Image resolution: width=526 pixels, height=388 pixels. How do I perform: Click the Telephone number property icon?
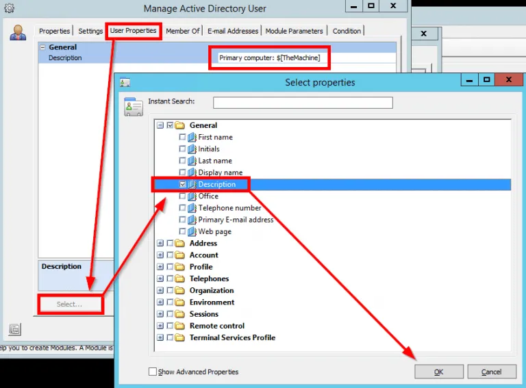[192, 208]
